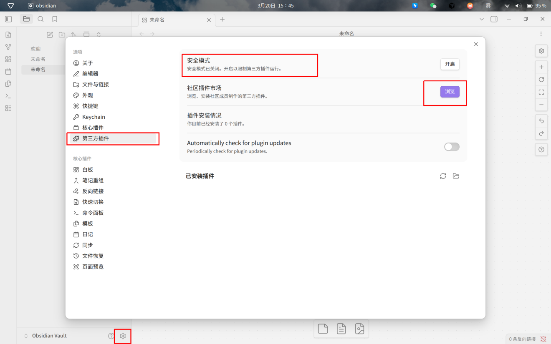Toggle Automatically check for plugin updates
Viewport: 551px width, 344px height.
click(452, 147)
